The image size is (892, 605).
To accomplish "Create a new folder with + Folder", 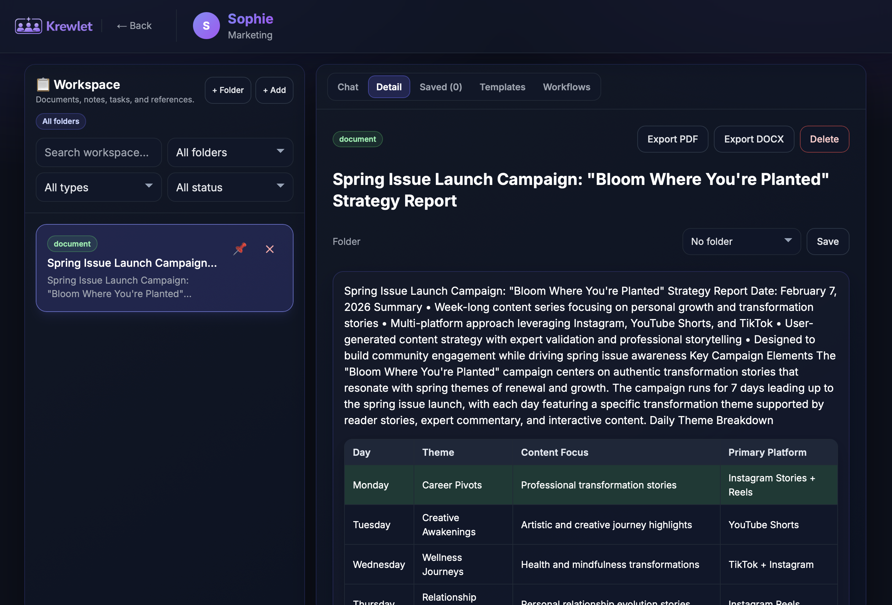I will [228, 90].
